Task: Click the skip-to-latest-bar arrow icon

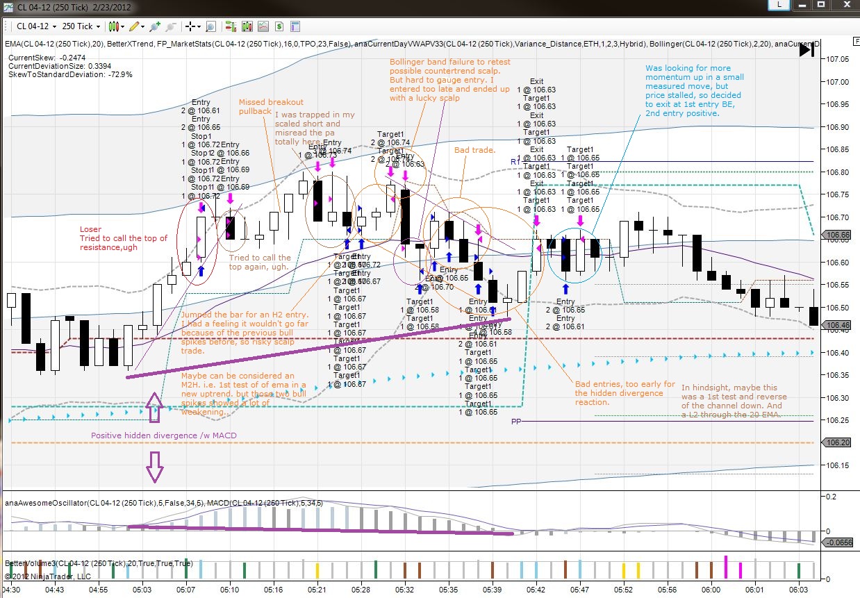Action: tap(807, 49)
